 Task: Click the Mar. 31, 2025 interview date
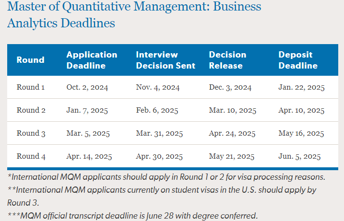pos(159,134)
